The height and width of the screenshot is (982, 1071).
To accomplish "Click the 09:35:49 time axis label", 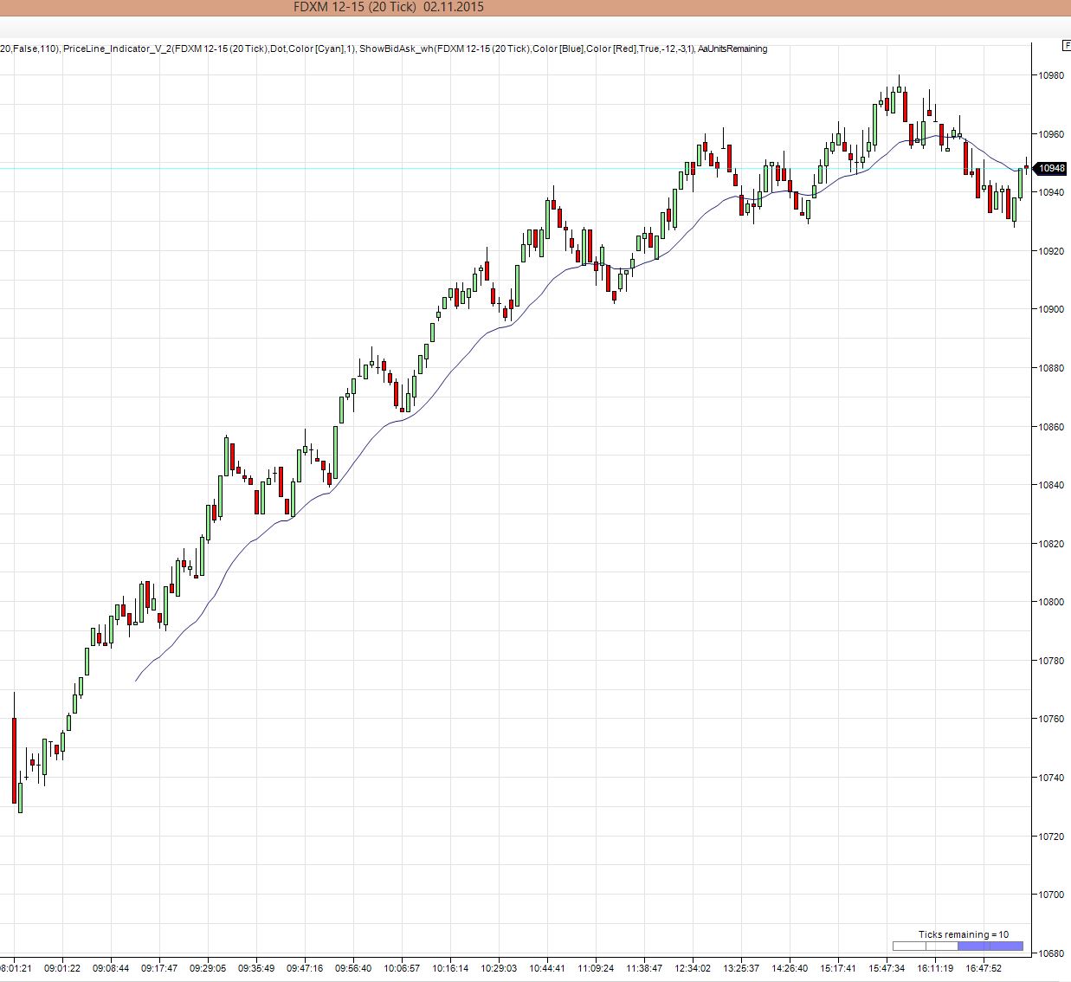I will pyautogui.click(x=256, y=968).
